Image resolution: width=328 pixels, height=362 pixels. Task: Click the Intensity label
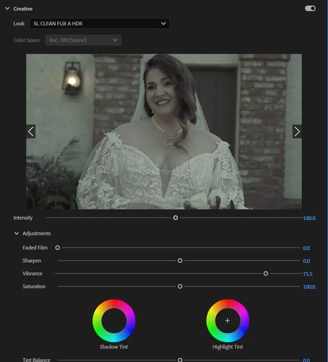(x=23, y=218)
